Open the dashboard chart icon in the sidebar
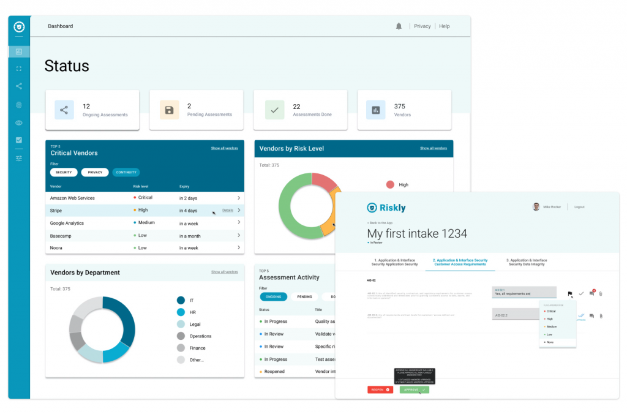This screenshot has width=627, height=414. [19, 51]
